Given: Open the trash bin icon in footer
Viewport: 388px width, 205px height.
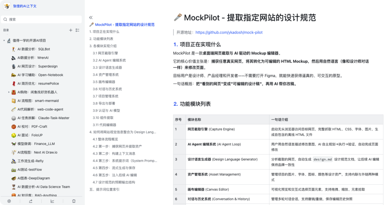Looking at the screenshot, I should pos(74,201).
